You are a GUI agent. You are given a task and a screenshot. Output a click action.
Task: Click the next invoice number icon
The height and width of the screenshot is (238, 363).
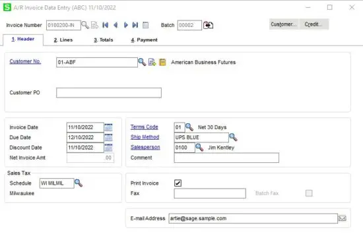94,25
